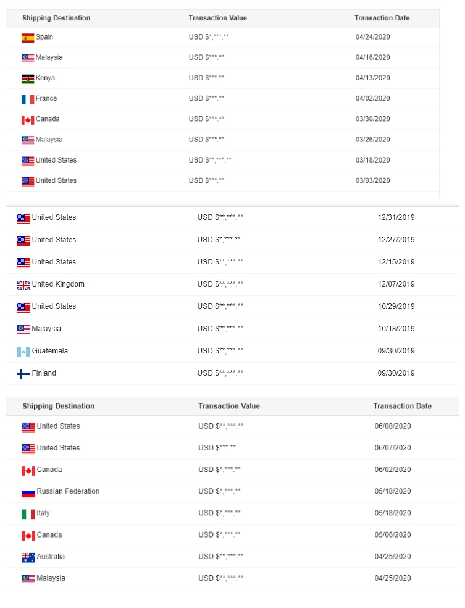Click the Australia flag icon

coord(28,557)
